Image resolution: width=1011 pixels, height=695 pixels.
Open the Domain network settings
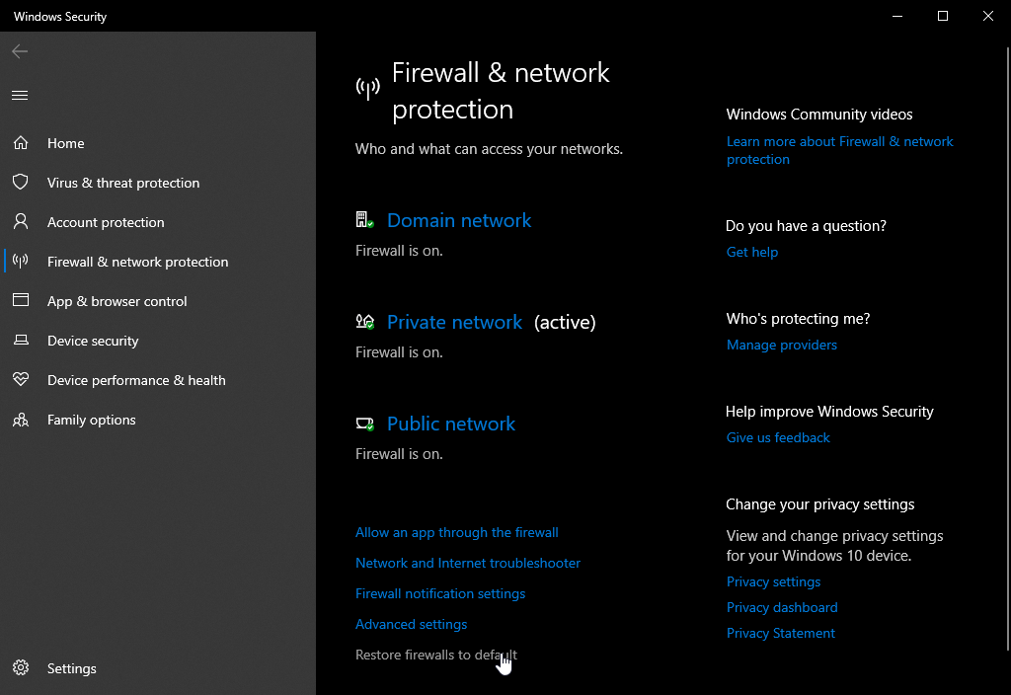pos(458,221)
